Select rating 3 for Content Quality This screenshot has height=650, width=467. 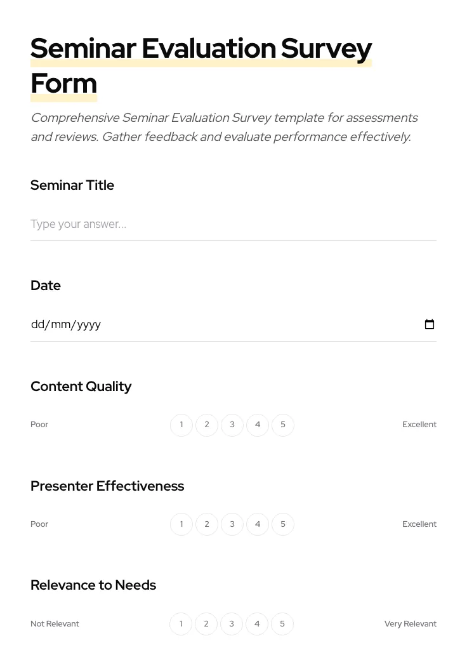tap(232, 425)
